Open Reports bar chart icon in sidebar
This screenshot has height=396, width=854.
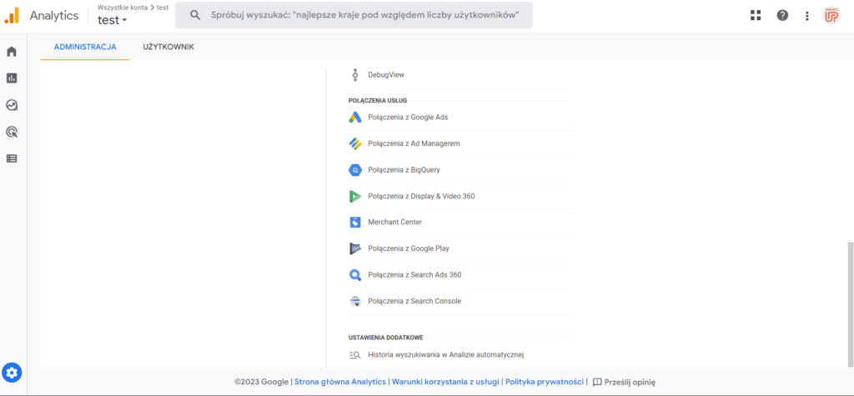(12, 78)
